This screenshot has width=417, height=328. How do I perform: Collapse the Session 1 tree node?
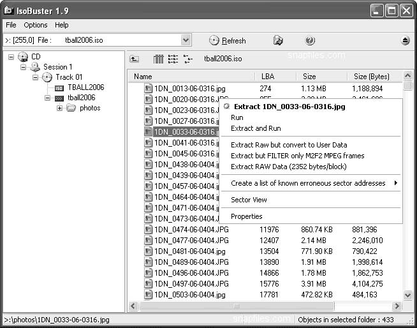pos(24,67)
